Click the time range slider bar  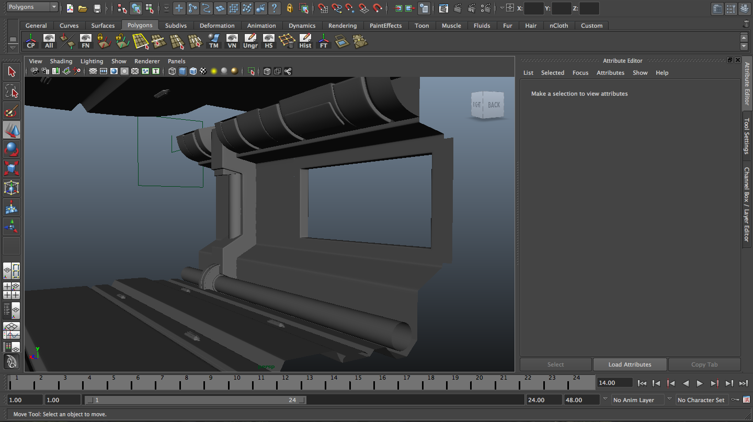(195, 400)
